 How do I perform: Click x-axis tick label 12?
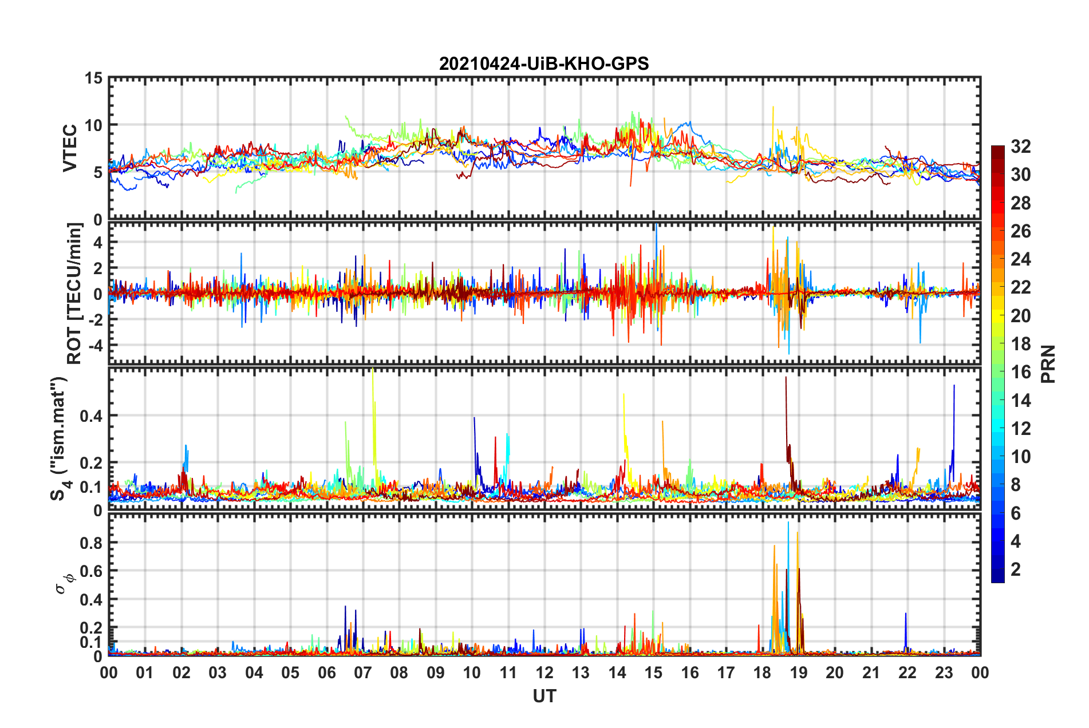coord(544,672)
